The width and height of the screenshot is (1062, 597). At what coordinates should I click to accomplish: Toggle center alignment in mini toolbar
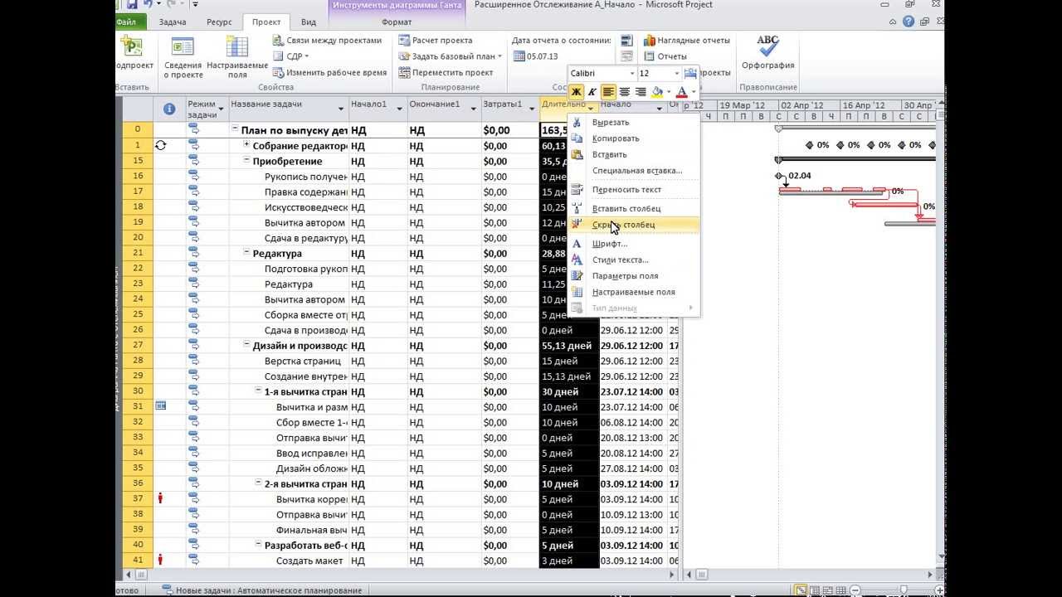click(625, 92)
